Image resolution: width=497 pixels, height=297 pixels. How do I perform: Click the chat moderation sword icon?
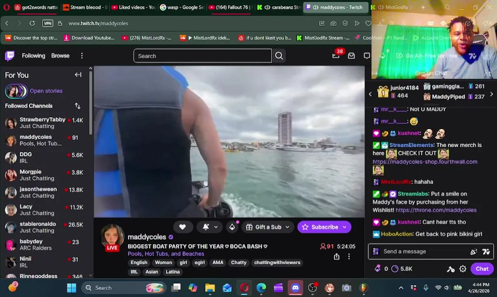pyautogui.click(x=451, y=269)
